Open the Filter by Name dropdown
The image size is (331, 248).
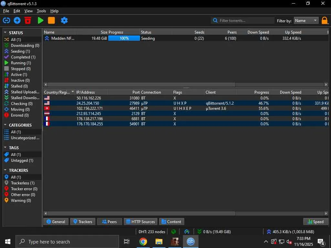click(x=306, y=20)
